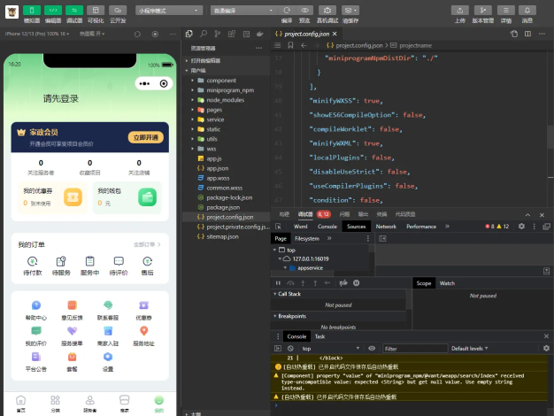Viewport: 554px width, 416px height.
Task: Click the bookmark icon in breadcrumb bar
Action: point(290,45)
